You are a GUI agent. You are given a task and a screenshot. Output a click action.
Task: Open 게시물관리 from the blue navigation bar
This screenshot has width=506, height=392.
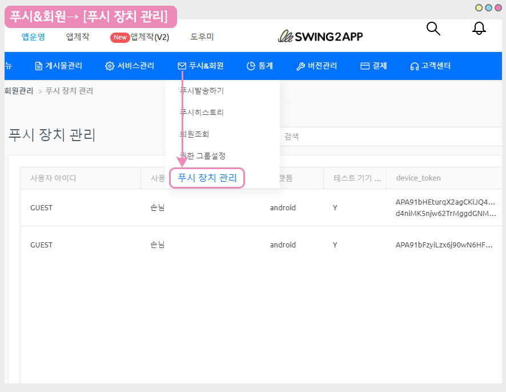[x=58, y=66]
